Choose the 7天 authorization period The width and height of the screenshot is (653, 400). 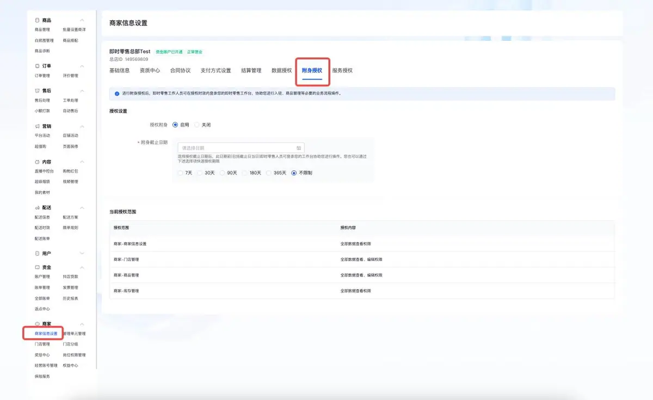(181, 173)
